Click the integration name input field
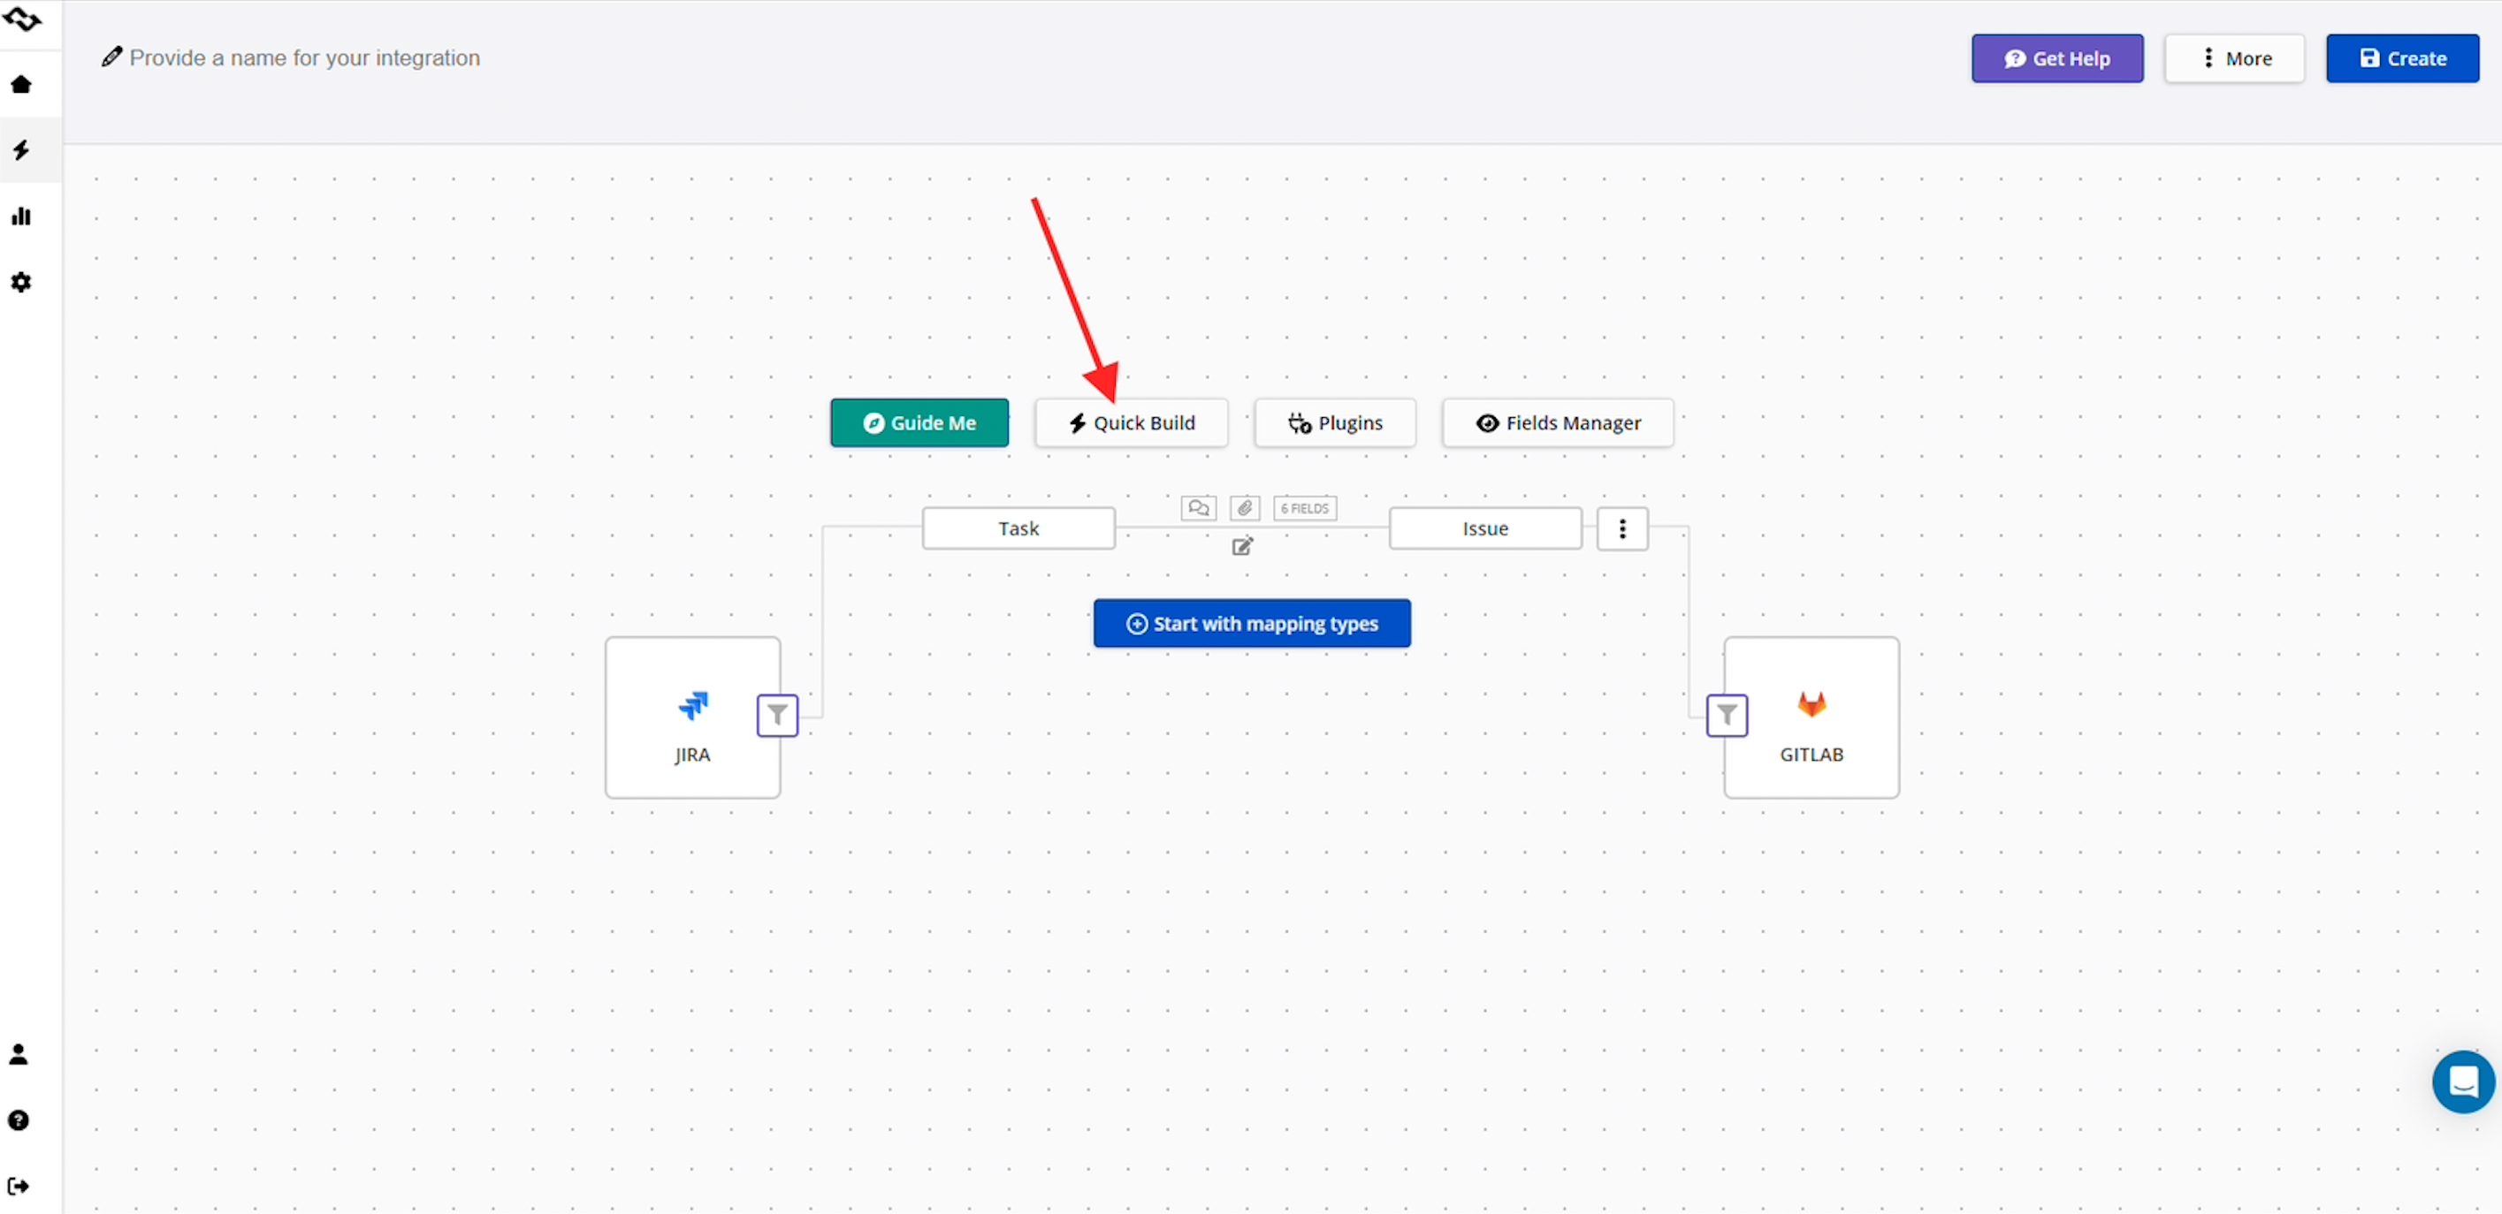Viewport: 2502px width, 1214px height. (x=304, y=58)
